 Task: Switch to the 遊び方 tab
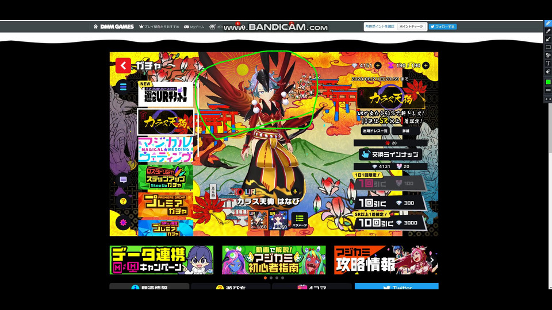[231, 286]
